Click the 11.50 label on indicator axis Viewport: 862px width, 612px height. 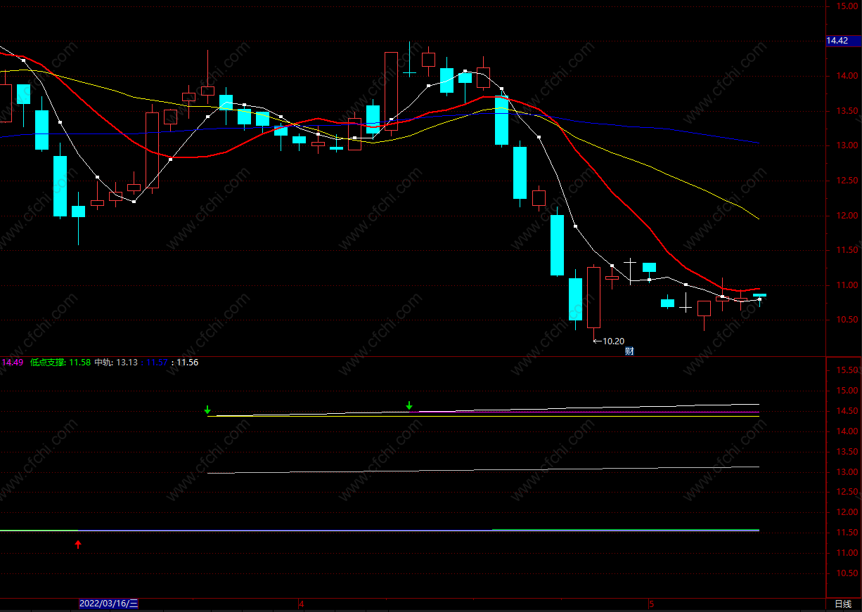(847, 533)
